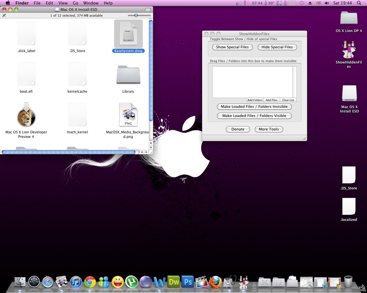This screenshot has width=367, height=293.
Task: Click Hide Special Files button
Action: click(x=277, y=47)
